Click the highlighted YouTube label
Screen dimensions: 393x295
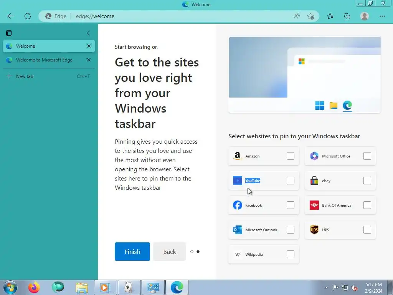[253, 181]
